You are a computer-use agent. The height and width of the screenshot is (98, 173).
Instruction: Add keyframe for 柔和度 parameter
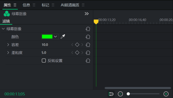coord(77,53)
